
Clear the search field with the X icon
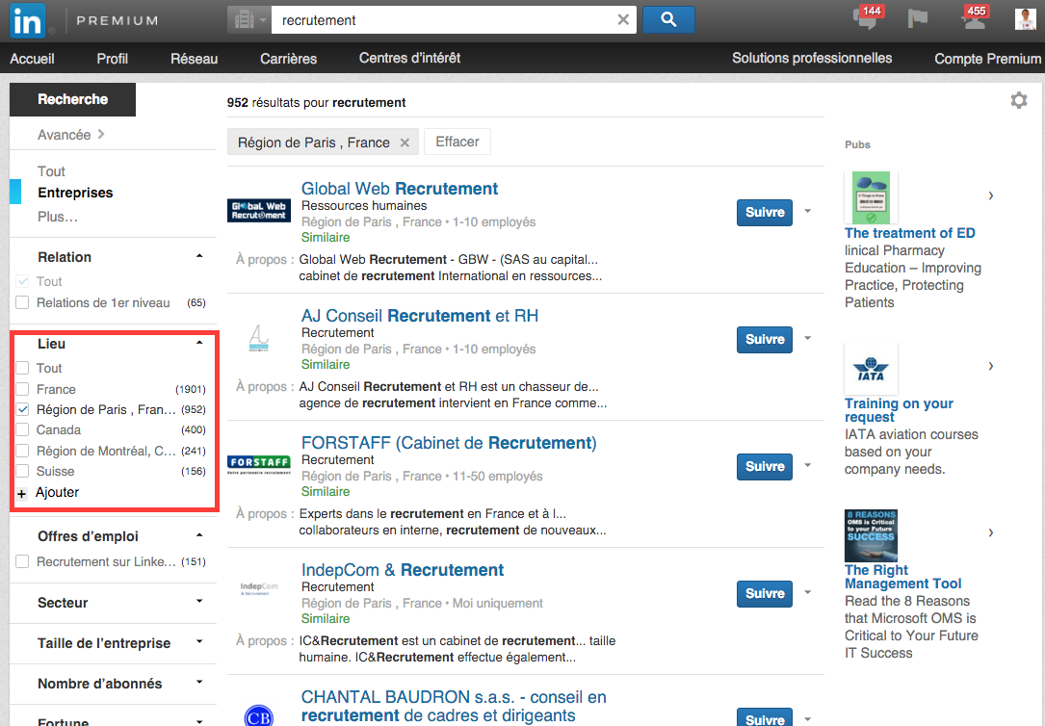point(622,19)
